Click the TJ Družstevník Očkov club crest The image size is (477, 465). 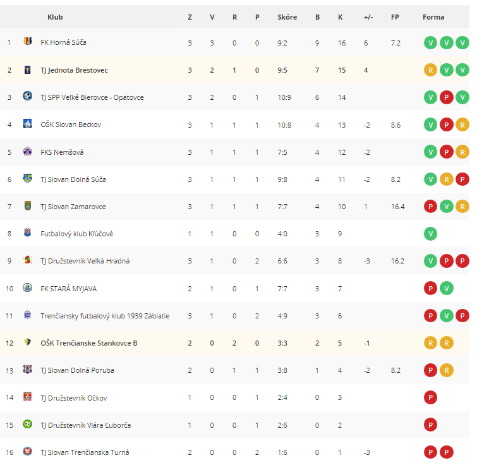pyautogui.click(x=27, y=396)
